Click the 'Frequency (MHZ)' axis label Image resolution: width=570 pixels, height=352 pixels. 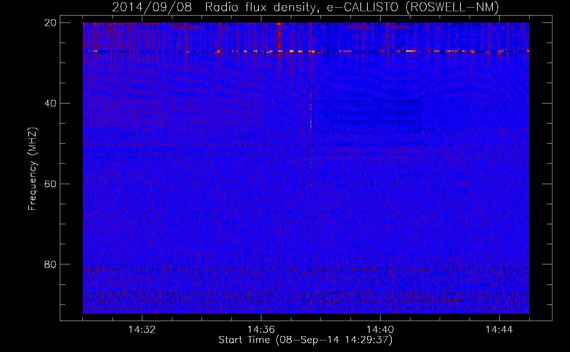tap(32, 169)
